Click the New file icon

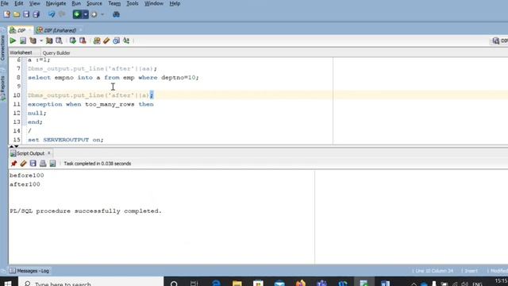[x=7, y=14]
